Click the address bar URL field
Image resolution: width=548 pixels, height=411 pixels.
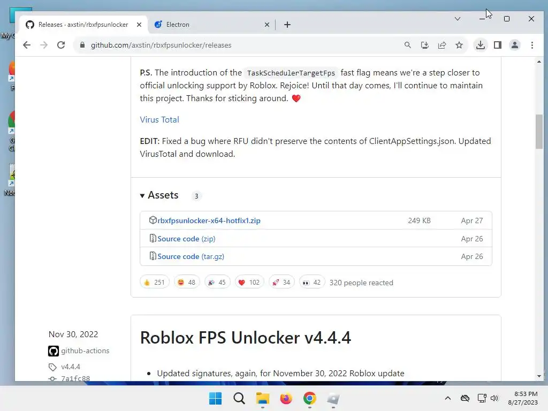pyautogui.click(x=241, y=45)
